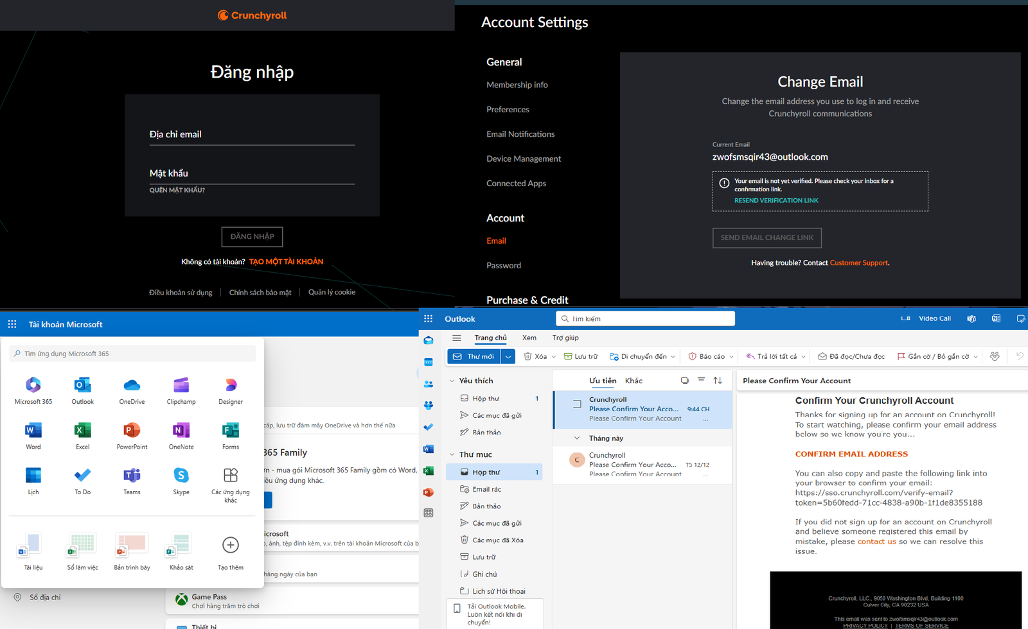
Task: Click TẠO MỘT TÀI KHOẢN link
Action: pyautogui.click(x=287, y=262)
